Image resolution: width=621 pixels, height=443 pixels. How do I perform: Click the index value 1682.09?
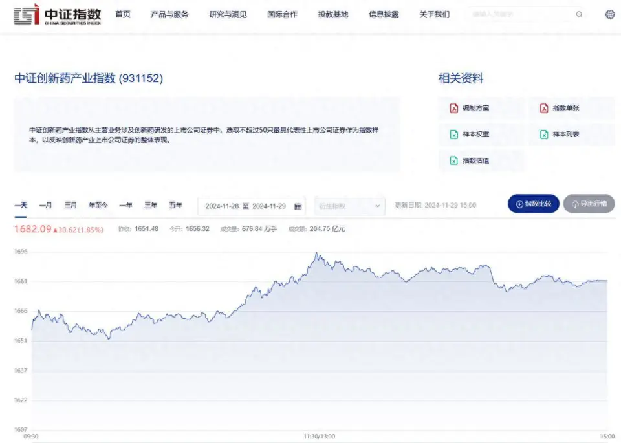coord(33,229)
